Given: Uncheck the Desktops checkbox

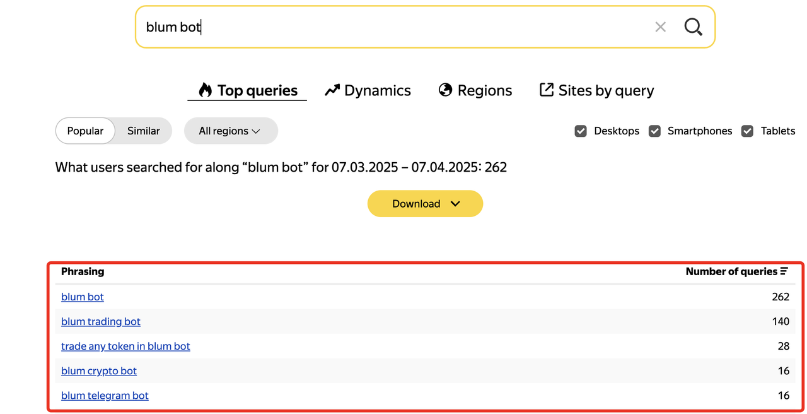Looking at the screenshot, I should (581, 131).
